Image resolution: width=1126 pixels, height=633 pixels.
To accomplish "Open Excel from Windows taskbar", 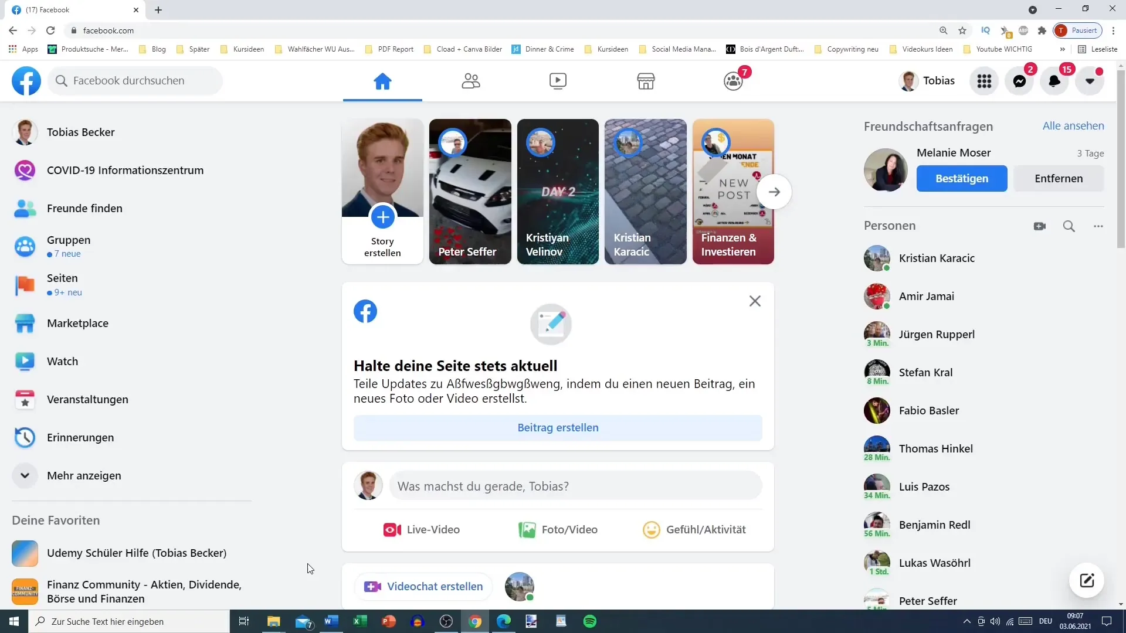I will pyautogui.click(x=359, y=621).
